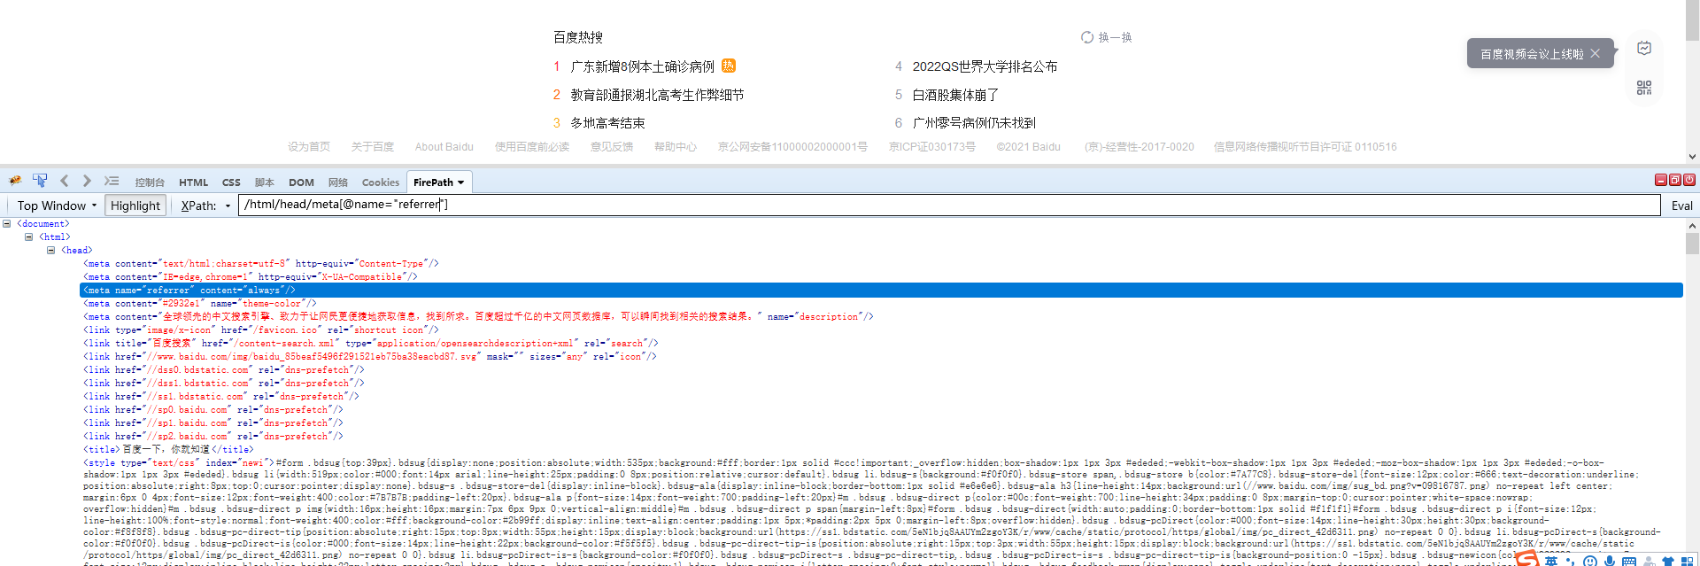Toggle Sogou punctuation mode

point(1571,561)
